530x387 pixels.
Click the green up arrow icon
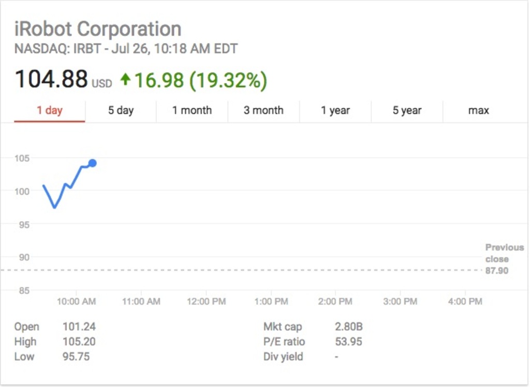(125, 79)
